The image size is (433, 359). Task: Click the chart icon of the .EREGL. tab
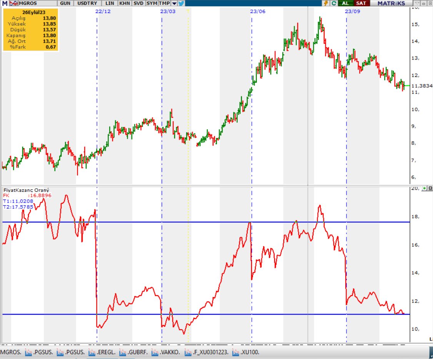(x=92, y=352)
